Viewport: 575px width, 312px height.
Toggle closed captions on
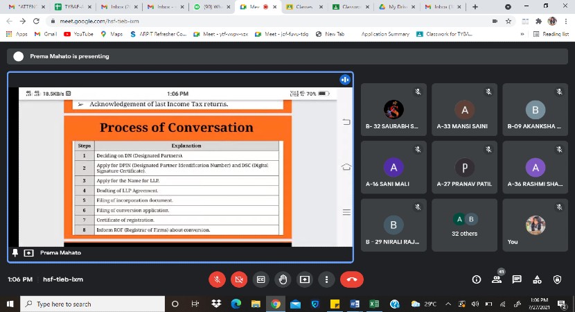click(x=261, y=279)
